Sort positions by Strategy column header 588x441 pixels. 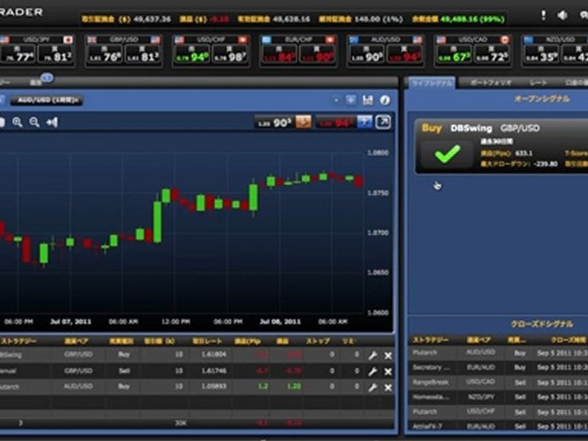(18, 341)
